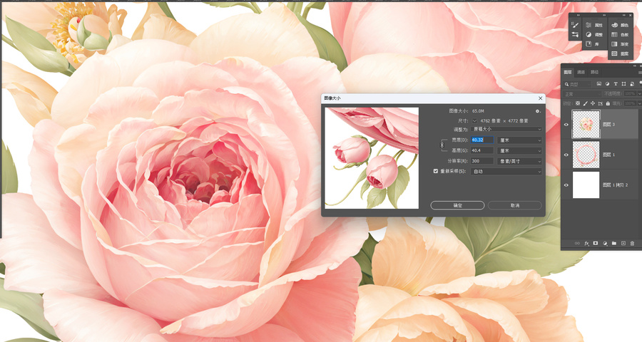Switch to the Paths (路径) tab

pyautogui.click(x=594, y=72)
